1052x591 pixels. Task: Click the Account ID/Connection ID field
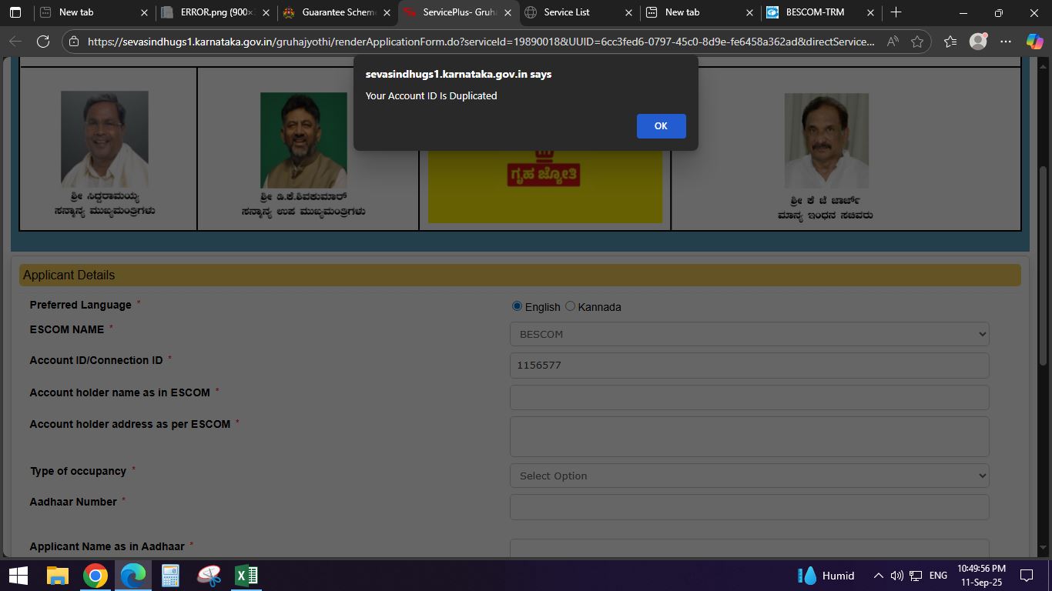click(749, 366)
